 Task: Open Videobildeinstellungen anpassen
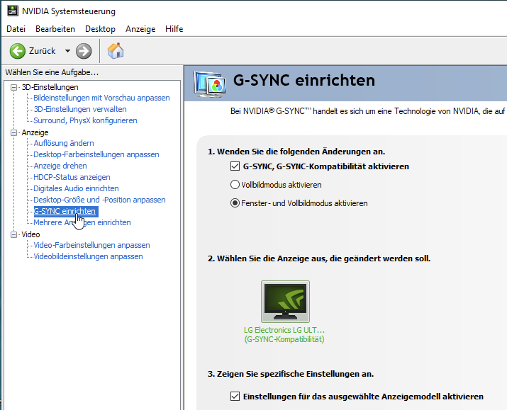coord(88,256)
